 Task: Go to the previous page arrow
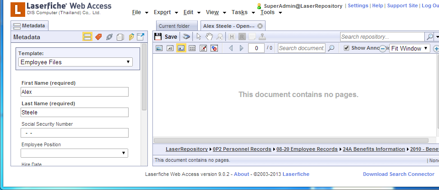point(231,48)
